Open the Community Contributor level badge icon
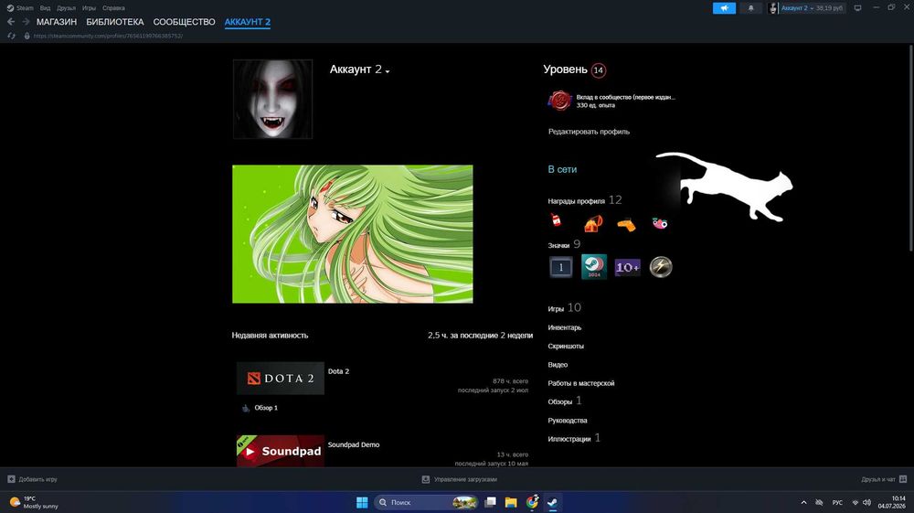 tap(559, 101)
